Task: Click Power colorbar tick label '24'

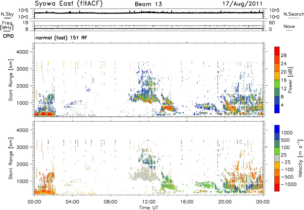Action: click(283, 64)
